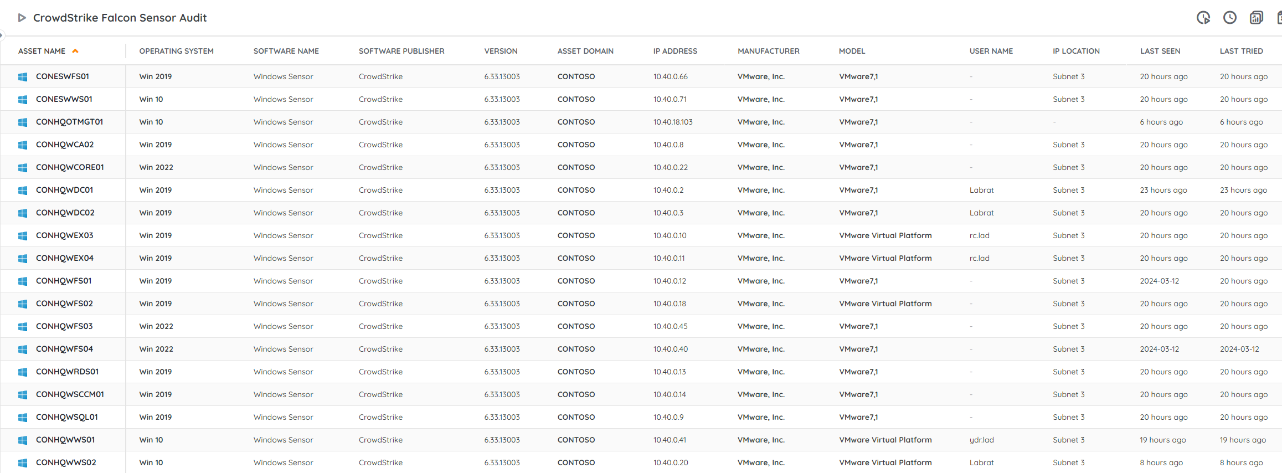Viewport: 1282px width, 473px height.
Task: Open asset CONHQOTMGT01
Action: click(69, 122)
